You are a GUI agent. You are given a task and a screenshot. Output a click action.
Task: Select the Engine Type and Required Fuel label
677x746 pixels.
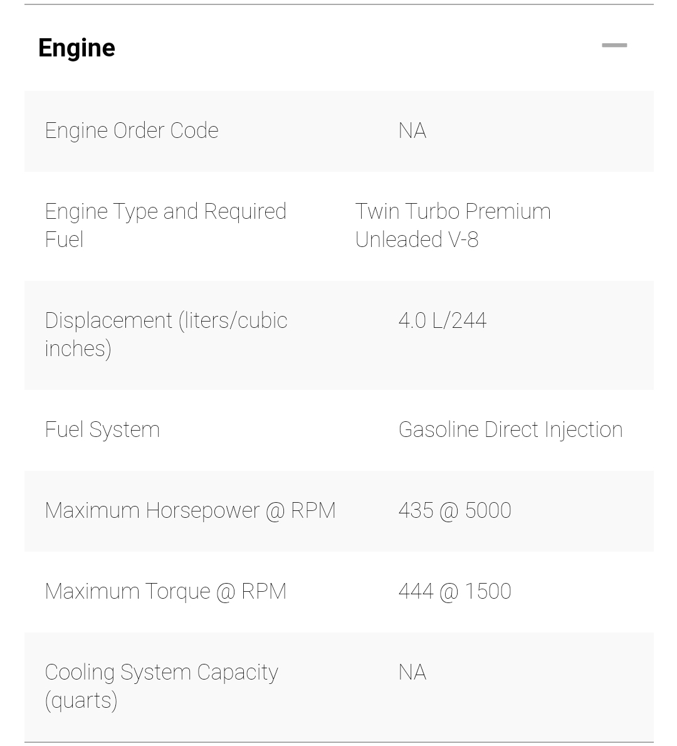coord(165,225)
